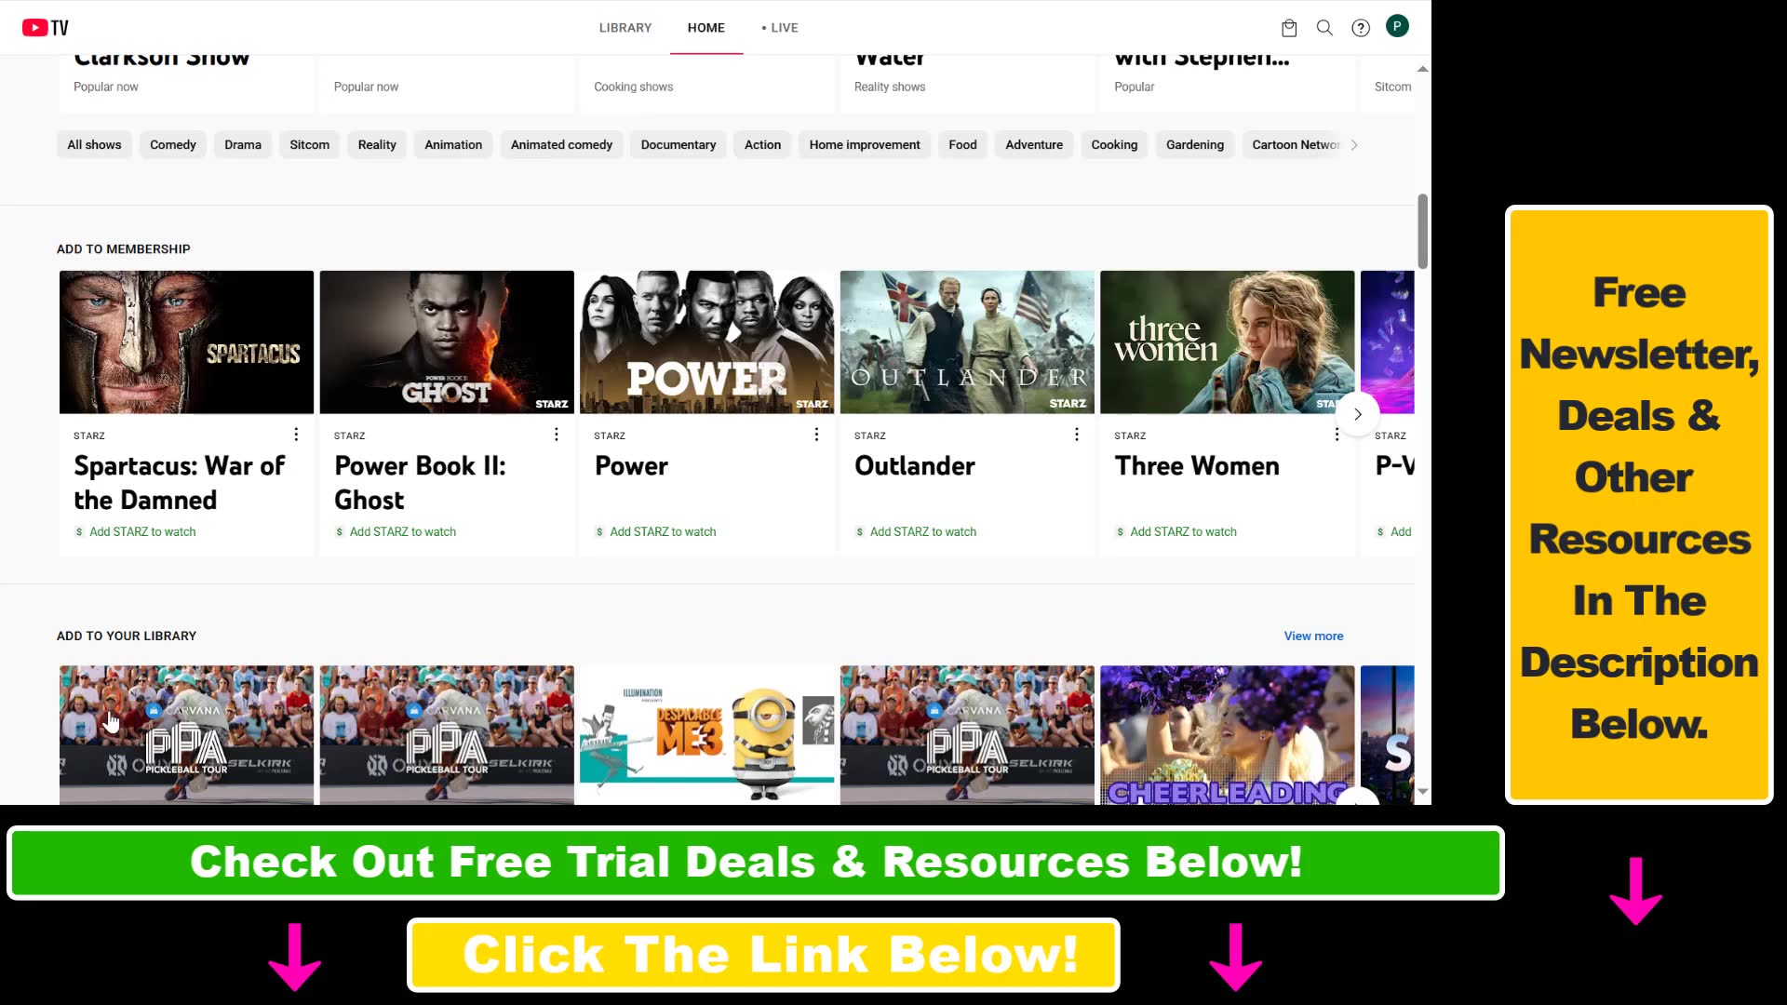Viewport: 1787px width, 1005px height.
Task: Click the Outlander title text
Action: click(915, 465)
